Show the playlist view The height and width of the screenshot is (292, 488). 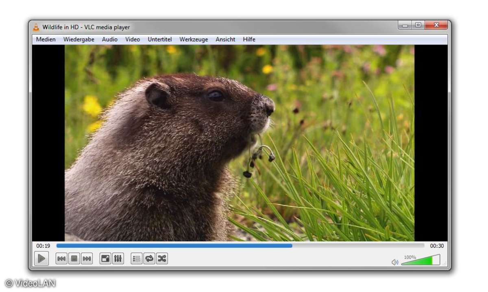137,259
